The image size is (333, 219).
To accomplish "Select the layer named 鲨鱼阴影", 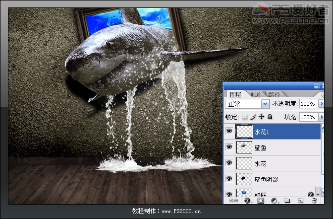I will [x=266, y=179].
